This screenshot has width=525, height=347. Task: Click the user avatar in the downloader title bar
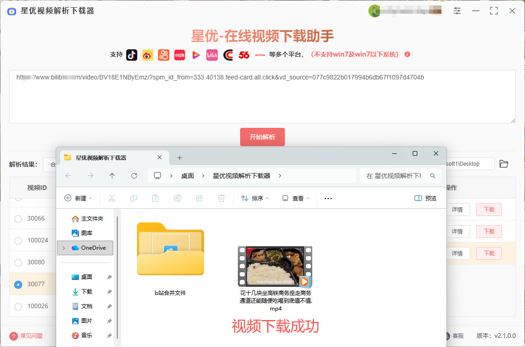pos(373,11)
